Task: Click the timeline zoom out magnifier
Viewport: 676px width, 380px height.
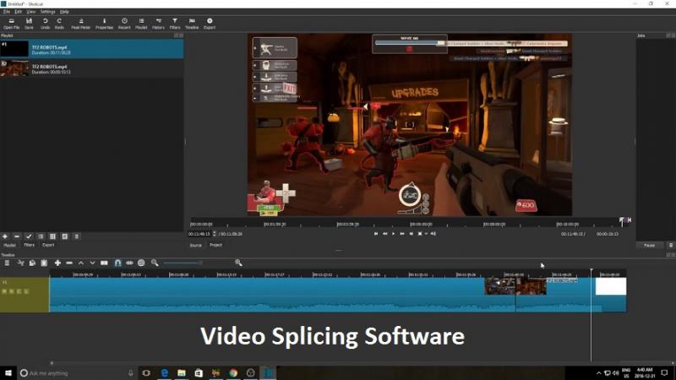Action: coord(155,263)
